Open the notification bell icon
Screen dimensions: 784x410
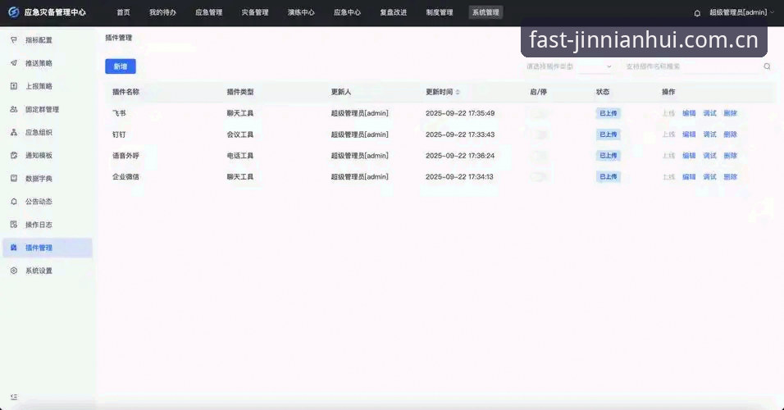tap(697, 13)
